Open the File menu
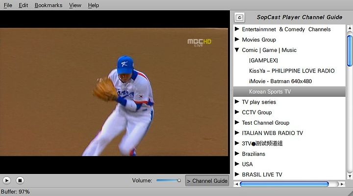 (8, 5)
